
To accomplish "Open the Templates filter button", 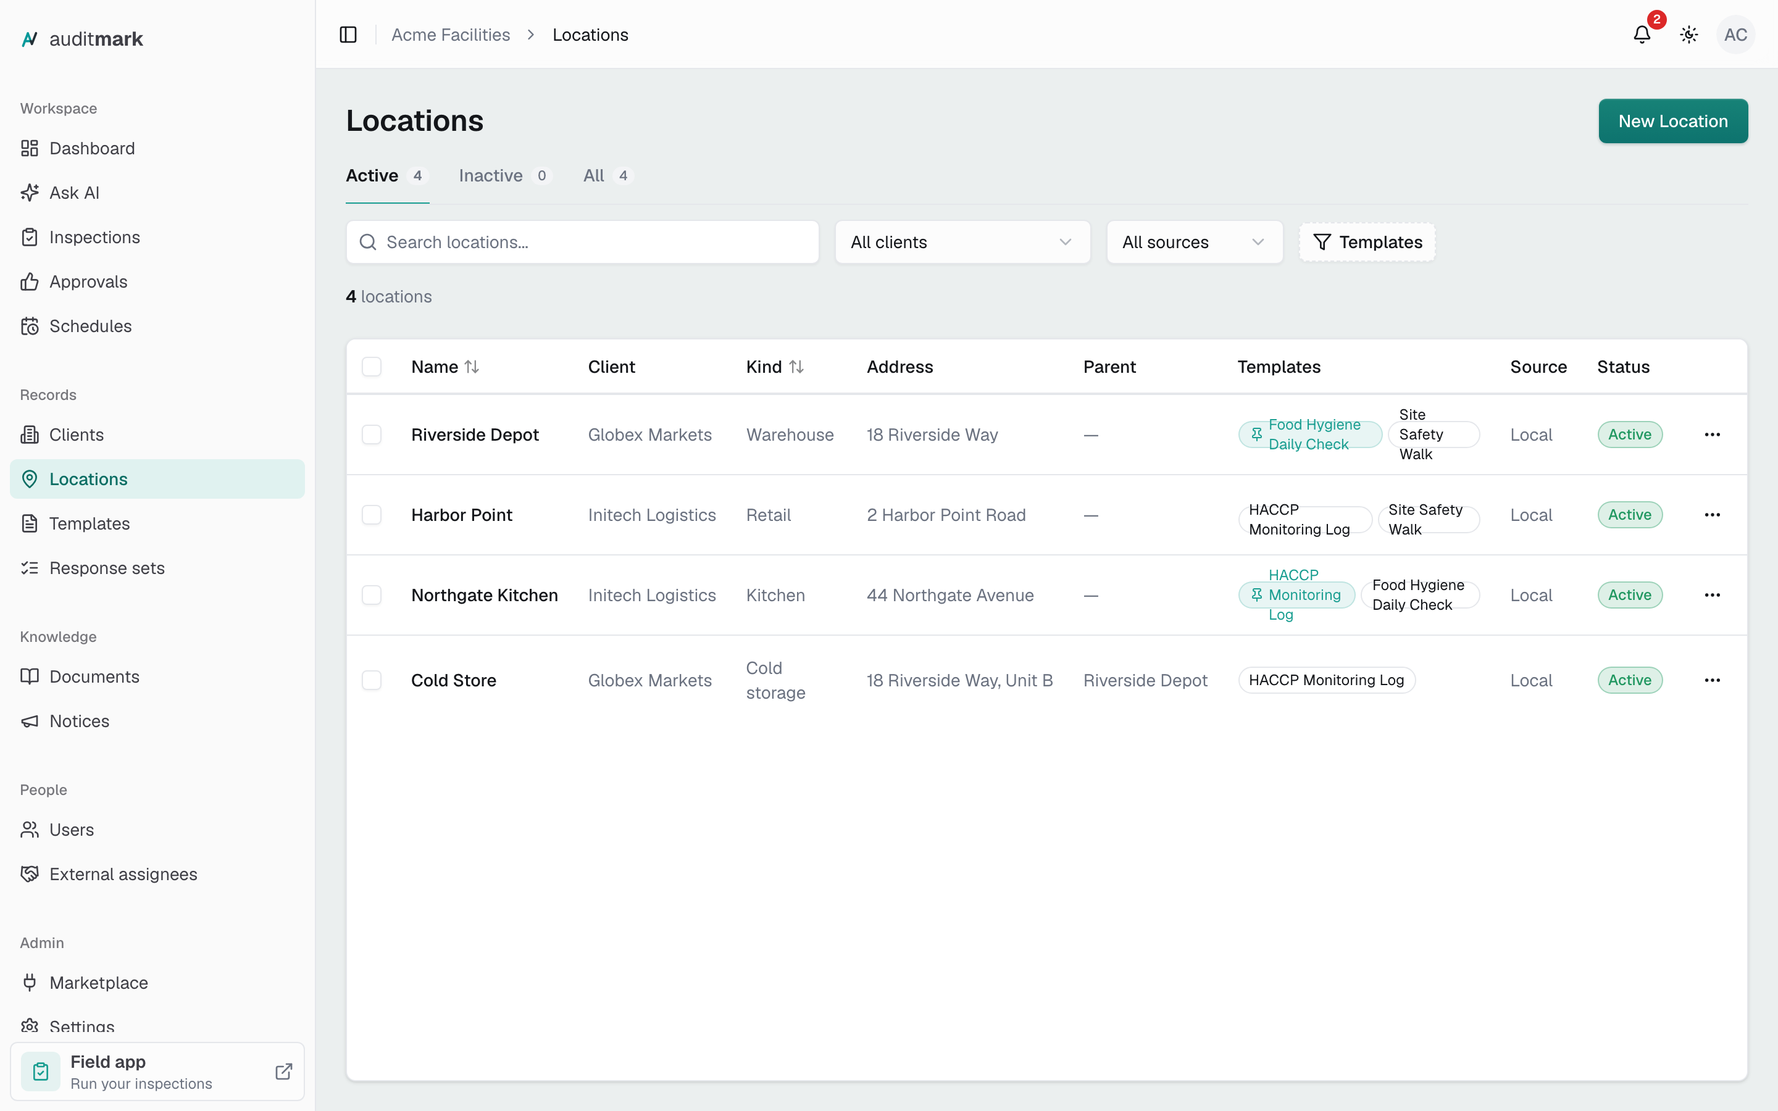I will pyautogui.click(x=1367, y=242).
